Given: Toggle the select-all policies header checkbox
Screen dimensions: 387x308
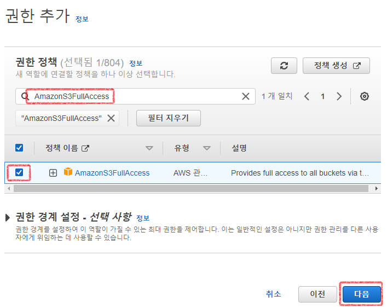Looking at the screenshot, I should [19, 148].
